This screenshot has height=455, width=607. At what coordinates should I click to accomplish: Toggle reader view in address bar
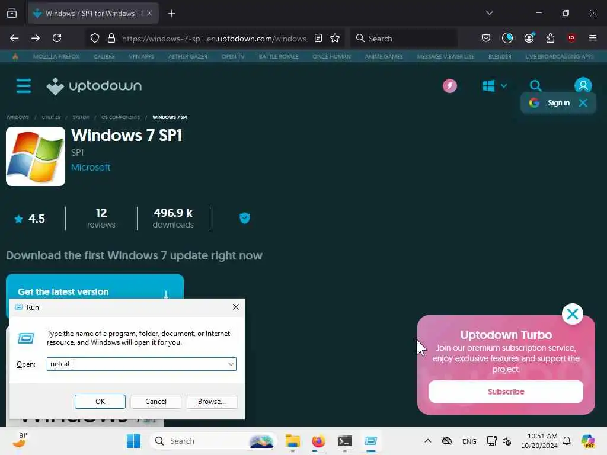point(318,38)
